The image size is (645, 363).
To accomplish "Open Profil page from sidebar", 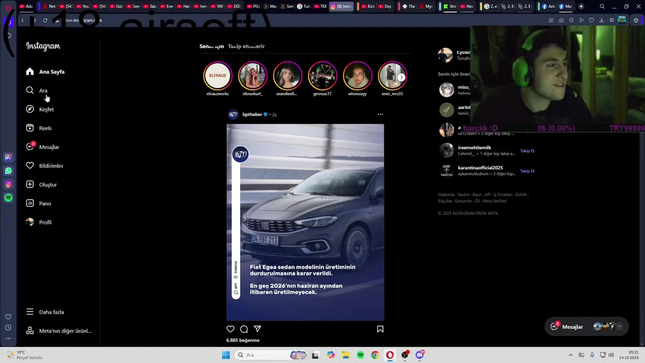I will 38,222.
